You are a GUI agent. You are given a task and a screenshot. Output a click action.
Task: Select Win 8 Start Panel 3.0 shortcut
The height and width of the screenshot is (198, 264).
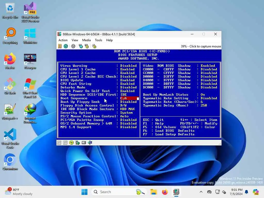pos(30,88)
